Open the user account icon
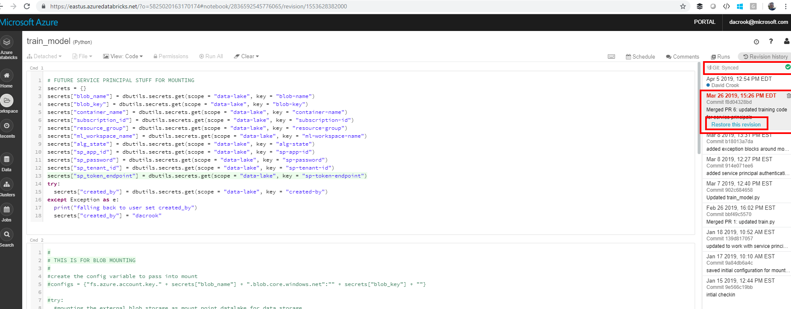Viewport: 791px width, 309px height. tap(787, 41)
